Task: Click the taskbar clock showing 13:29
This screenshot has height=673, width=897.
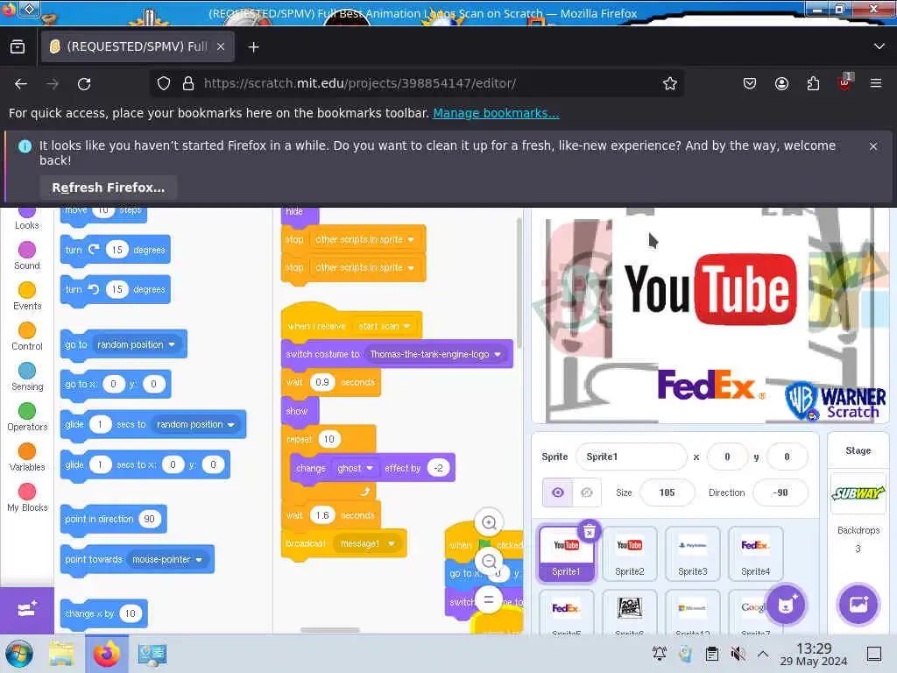Action: coord(814,654)
